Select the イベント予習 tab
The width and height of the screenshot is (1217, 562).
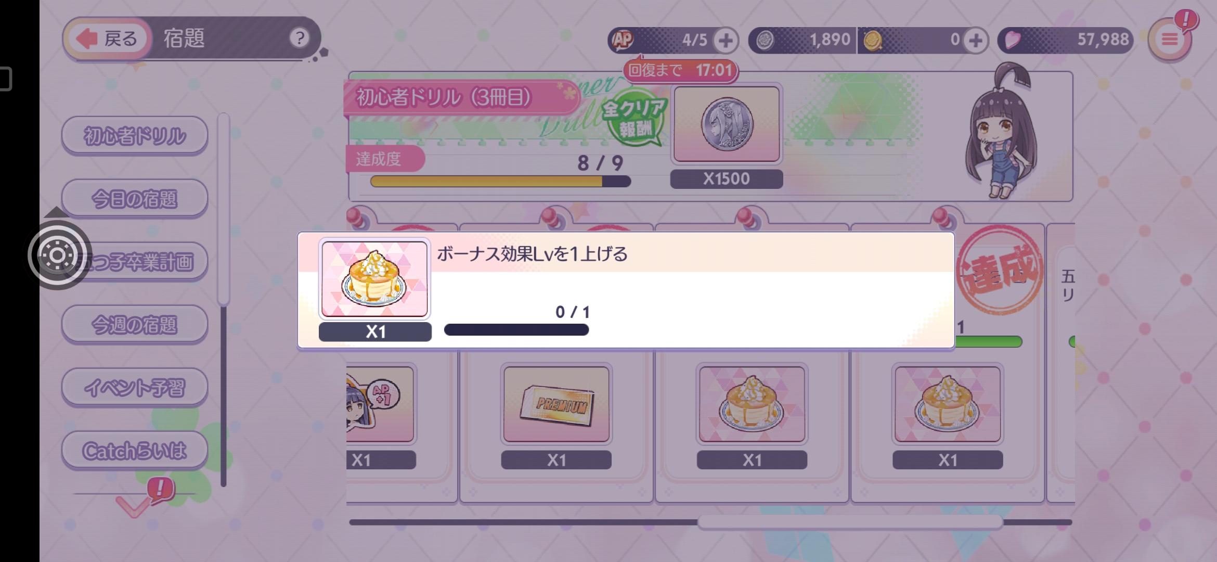point(135,387)
